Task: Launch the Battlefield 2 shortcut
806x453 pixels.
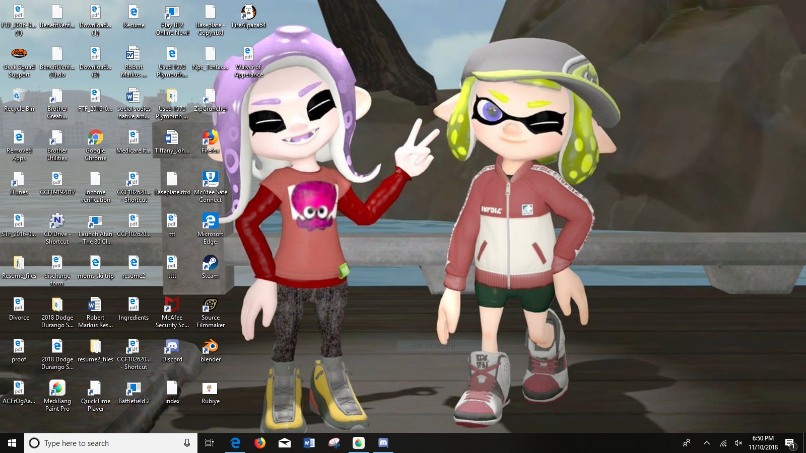Action: coord(133,392)
